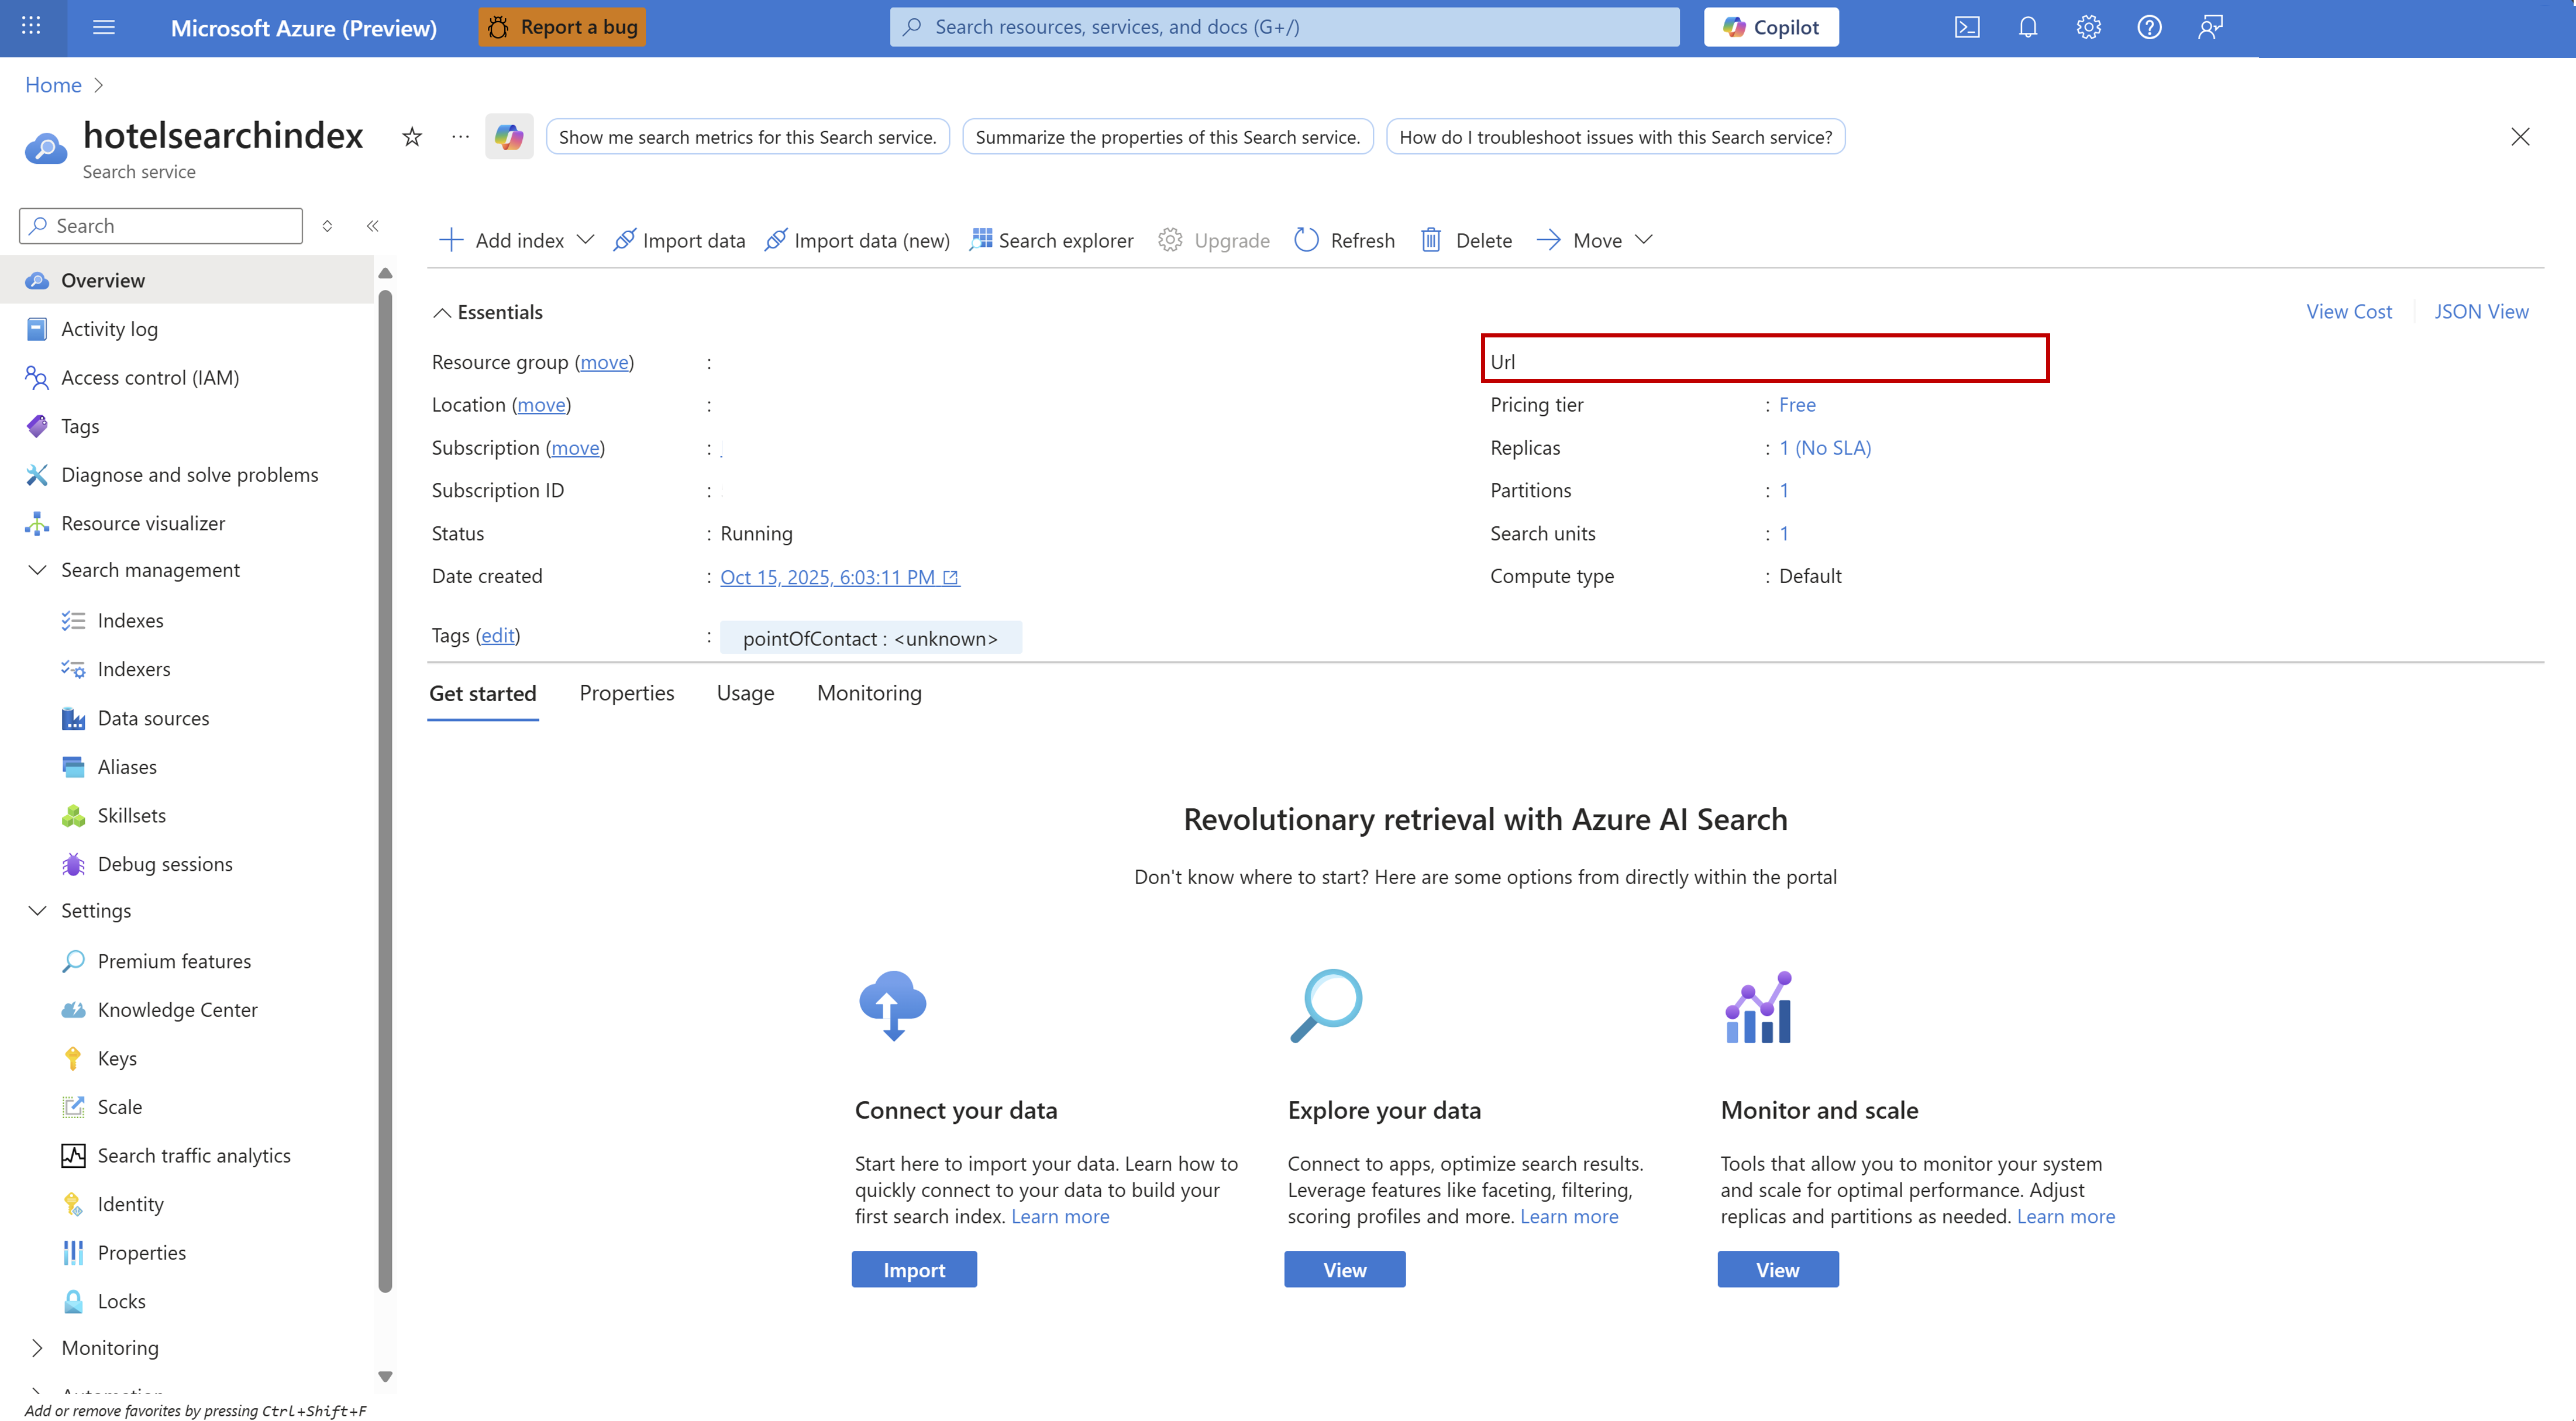Click the Copilot icon next to title
This screenshot has height=1421, width=2576.
pos(509,137)
